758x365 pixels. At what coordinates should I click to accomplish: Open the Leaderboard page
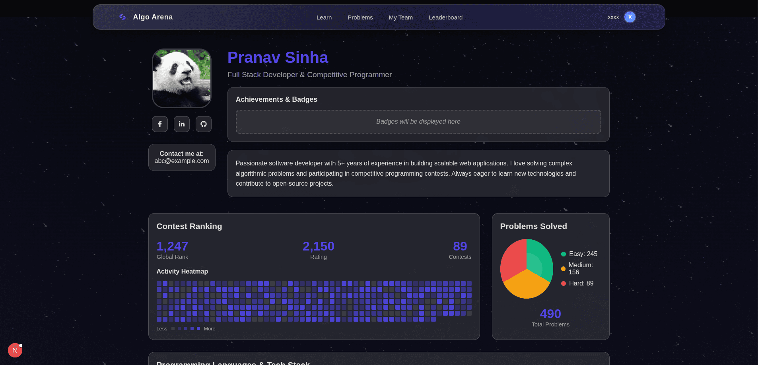(x=445, y=17)
